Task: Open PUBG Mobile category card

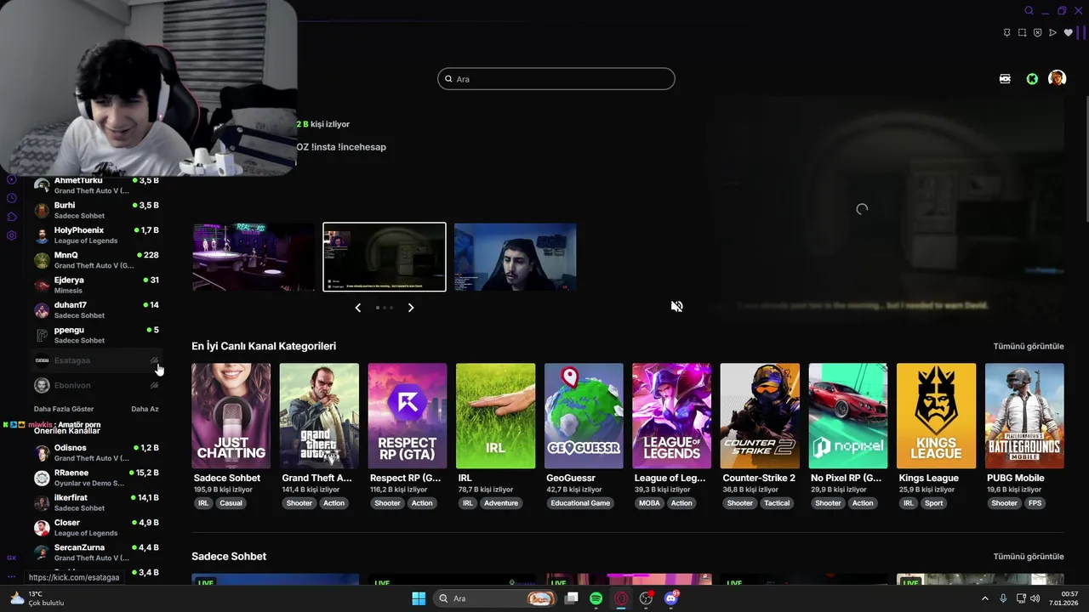Action: click(x=1024, y=416)
